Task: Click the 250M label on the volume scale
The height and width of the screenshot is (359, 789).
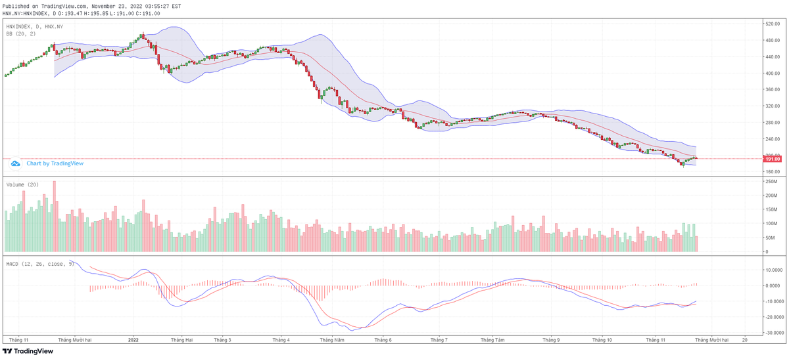Action: 770,196
